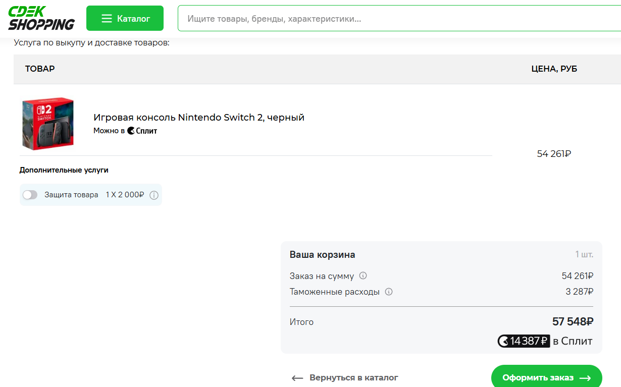This screenshot has height=387, width=621.
Task: Show info icon beside Заказ на сумму
Action: click(363, 276)
